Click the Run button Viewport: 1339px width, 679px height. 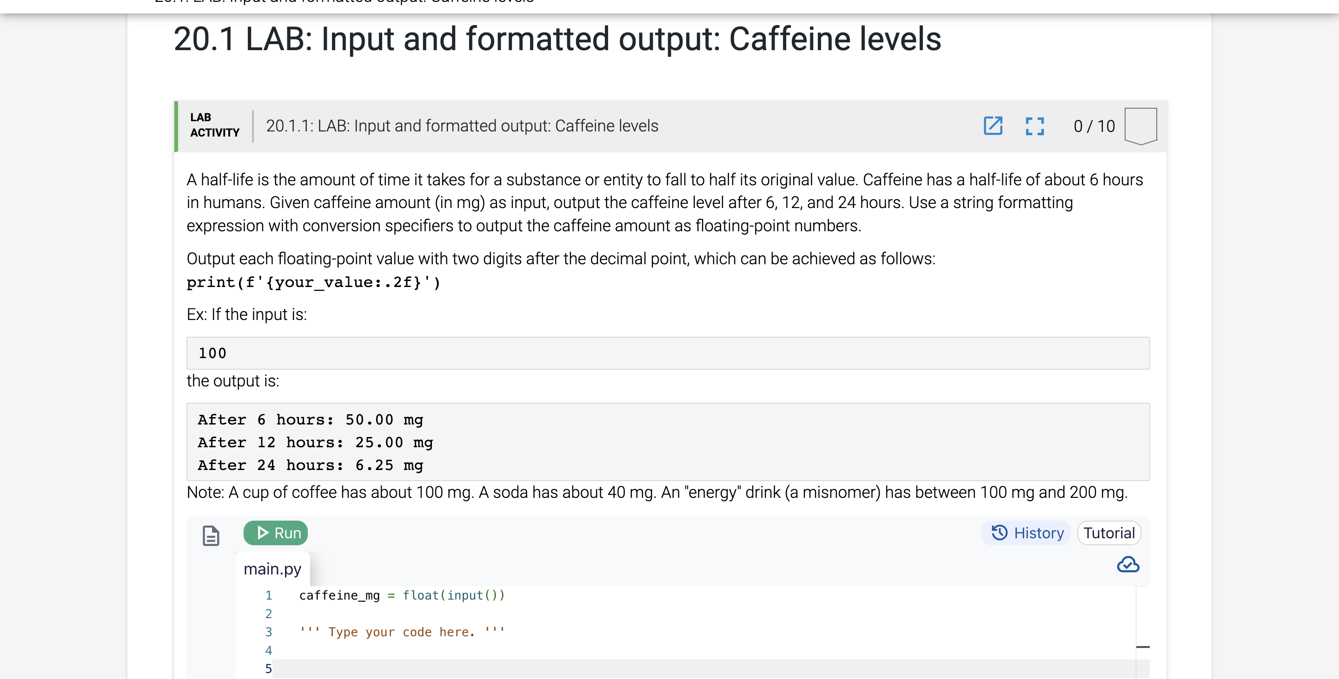point(276,533)
